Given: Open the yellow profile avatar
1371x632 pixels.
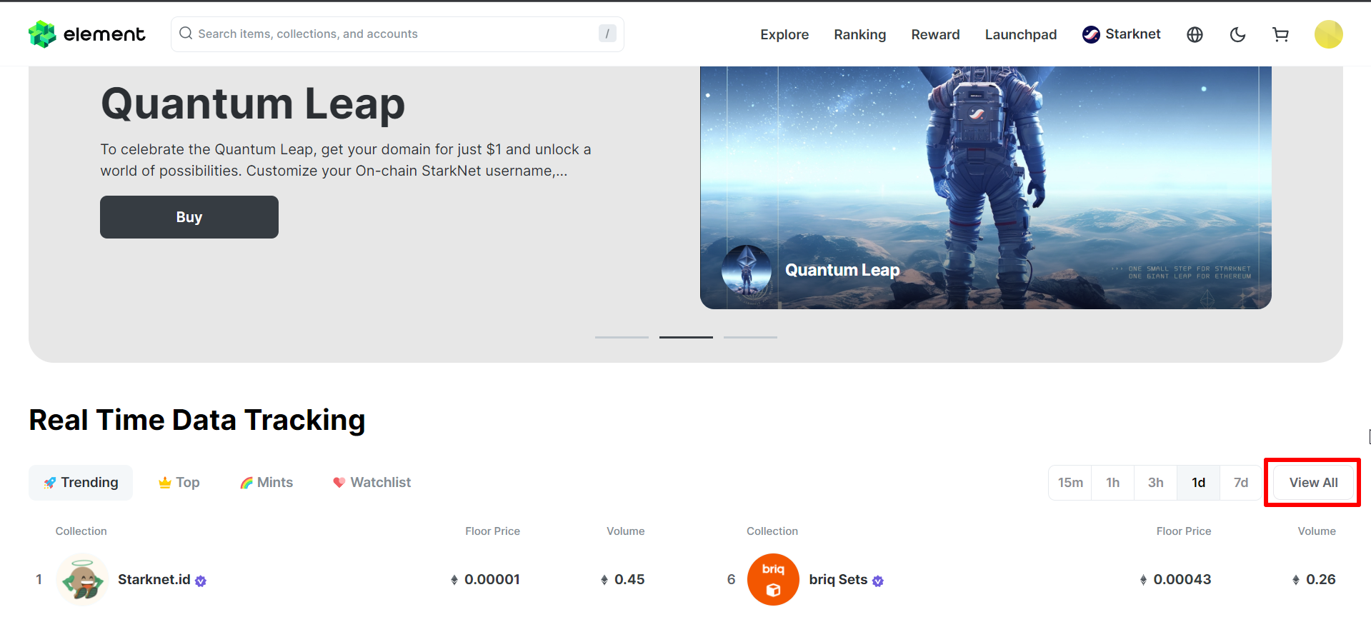Looking at the screenshot, I should [1328, 34].
